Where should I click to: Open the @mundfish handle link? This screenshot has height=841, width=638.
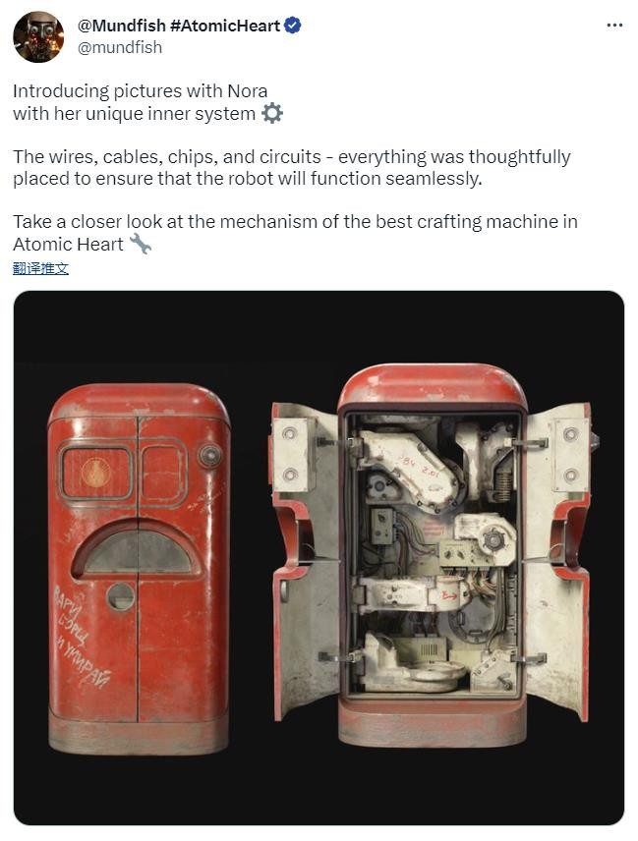click(120, 47)
